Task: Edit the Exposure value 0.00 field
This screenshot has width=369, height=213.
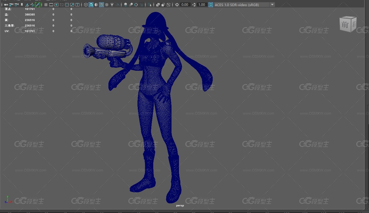Action: point(185,5)
